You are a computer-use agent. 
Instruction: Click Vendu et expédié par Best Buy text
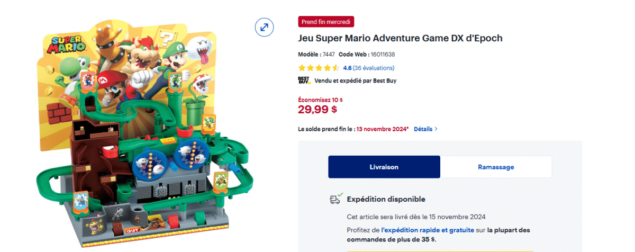coord(355,81)
